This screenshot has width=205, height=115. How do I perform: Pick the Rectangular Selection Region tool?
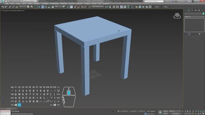(35, 7)
